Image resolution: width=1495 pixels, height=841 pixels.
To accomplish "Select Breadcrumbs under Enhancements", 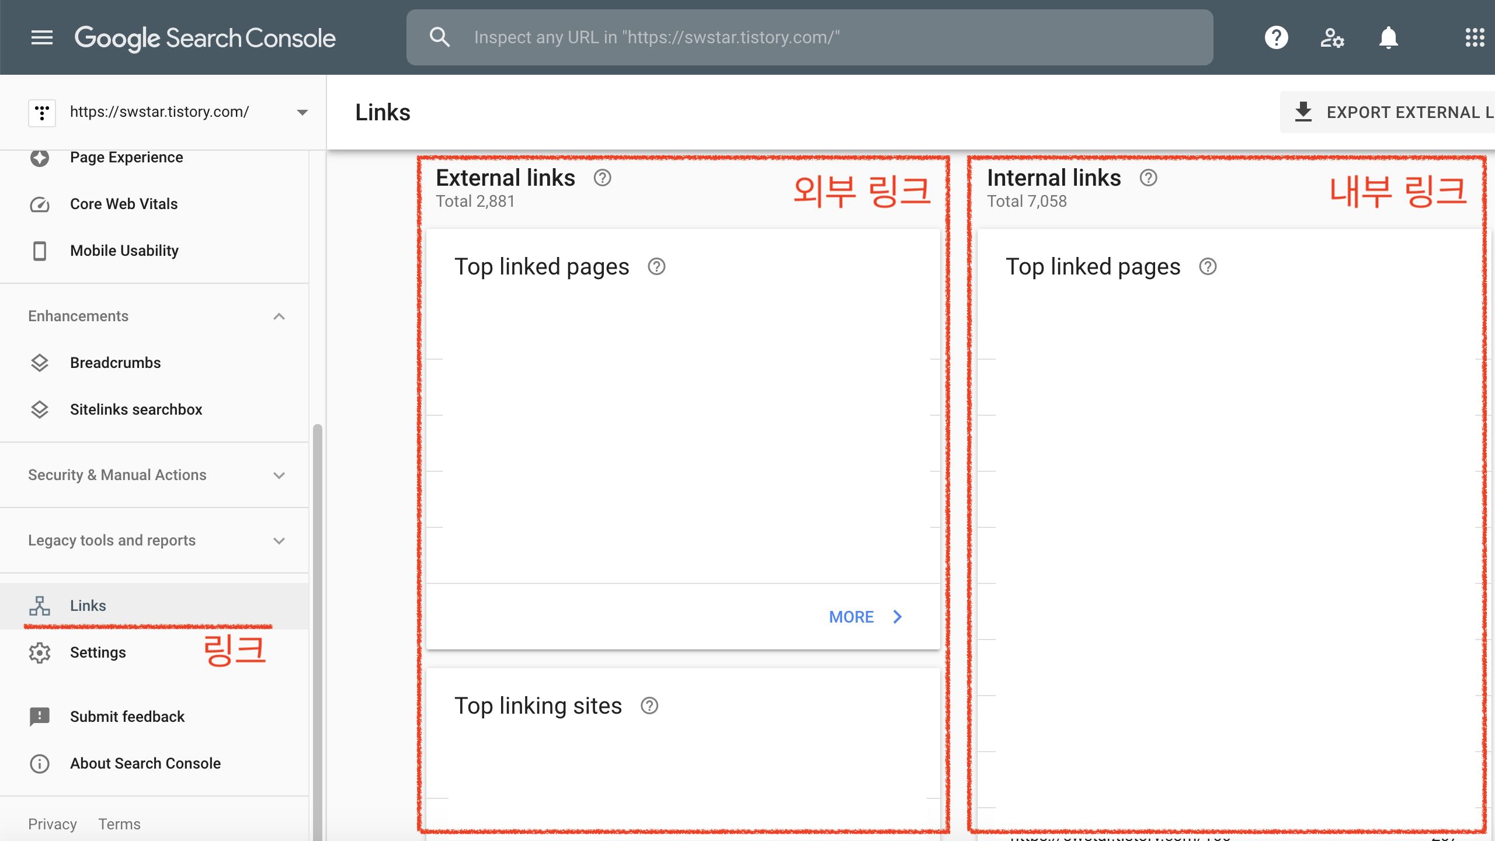I will [x=115, y=362].
